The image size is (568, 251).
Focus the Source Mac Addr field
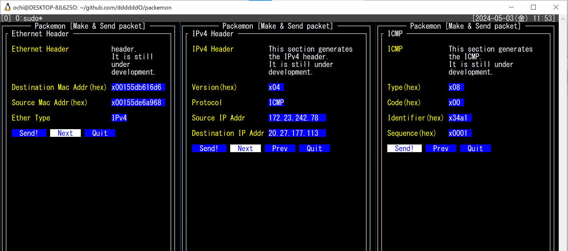tap(138, 102)
